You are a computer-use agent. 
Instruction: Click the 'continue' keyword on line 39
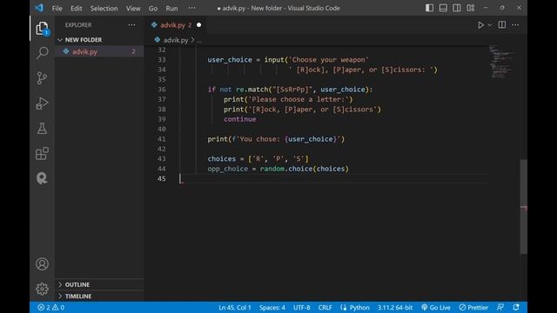240,119
